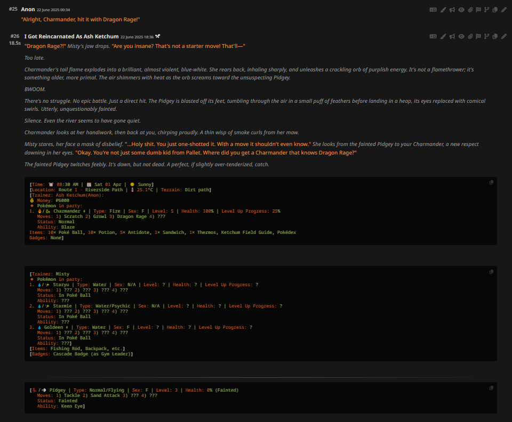512x422 pixels.
Task: Click "Silence. Even the river seems to have gone quiet."
Action: 82,120
